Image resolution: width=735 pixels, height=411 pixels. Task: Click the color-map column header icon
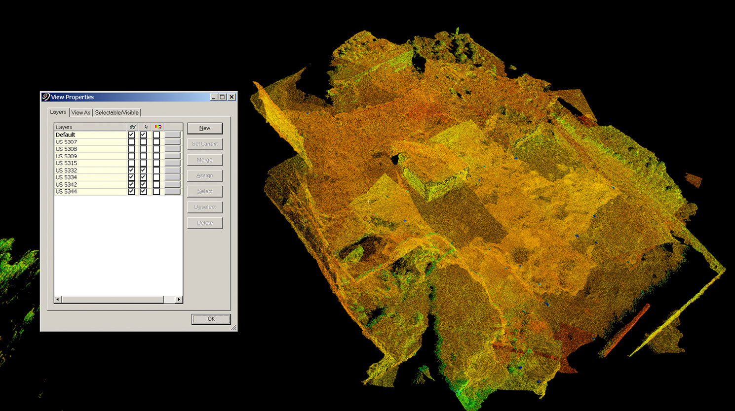tap(158, 127)
